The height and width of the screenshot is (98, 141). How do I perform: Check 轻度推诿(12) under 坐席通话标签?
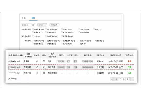pos(33,32)
